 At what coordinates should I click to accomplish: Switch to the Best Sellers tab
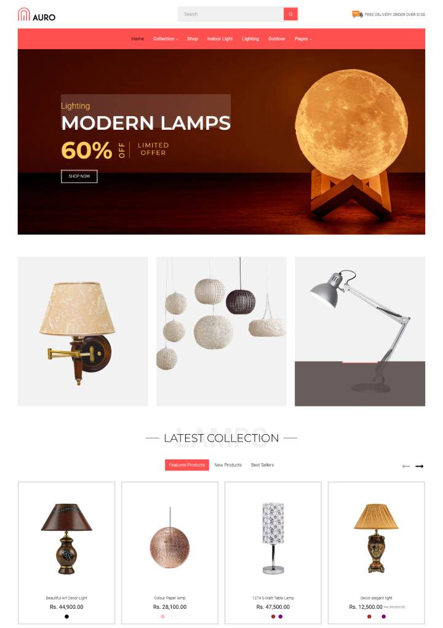[x=262, y=465]
